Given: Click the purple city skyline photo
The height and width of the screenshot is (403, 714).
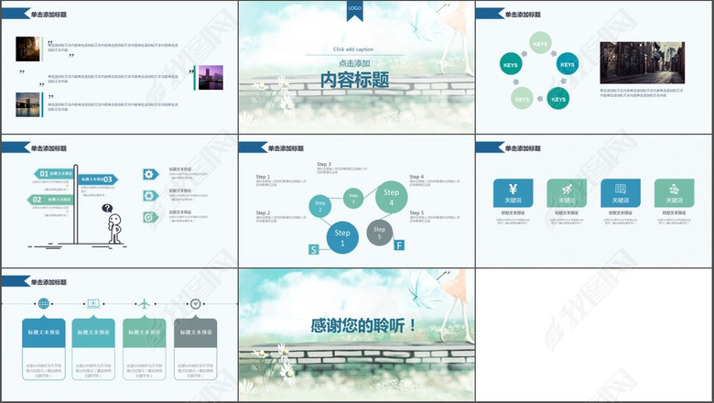Looking at the screenshot, I should point(211,77).
